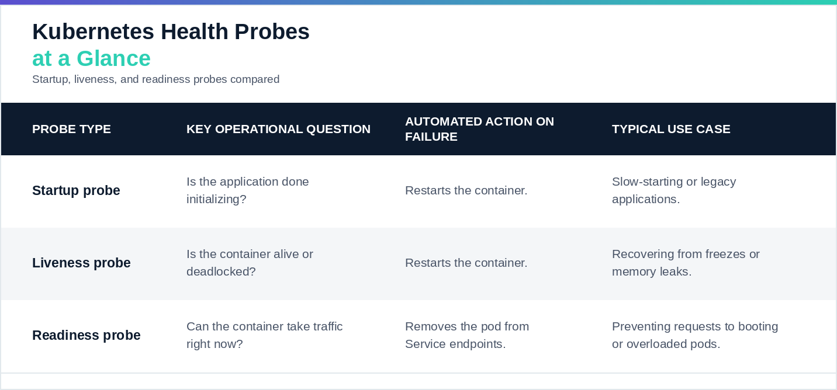The height and width of the screenshot is (390, 837).
Task: Click 'Removes the pod from Service endpoints.' cell
Action: 467,335
